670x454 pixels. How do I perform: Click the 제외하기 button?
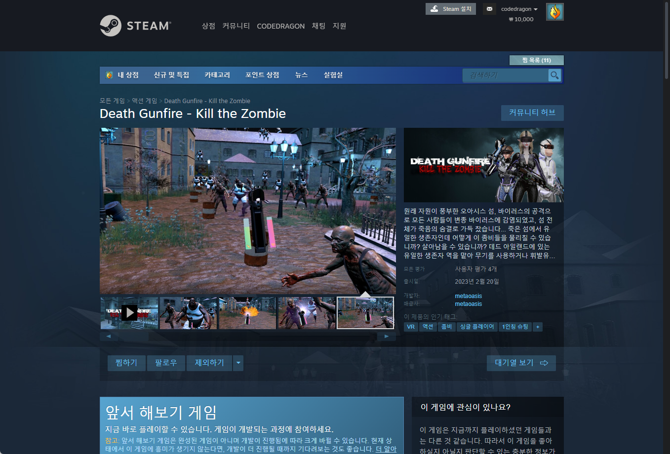pos(209,363)
